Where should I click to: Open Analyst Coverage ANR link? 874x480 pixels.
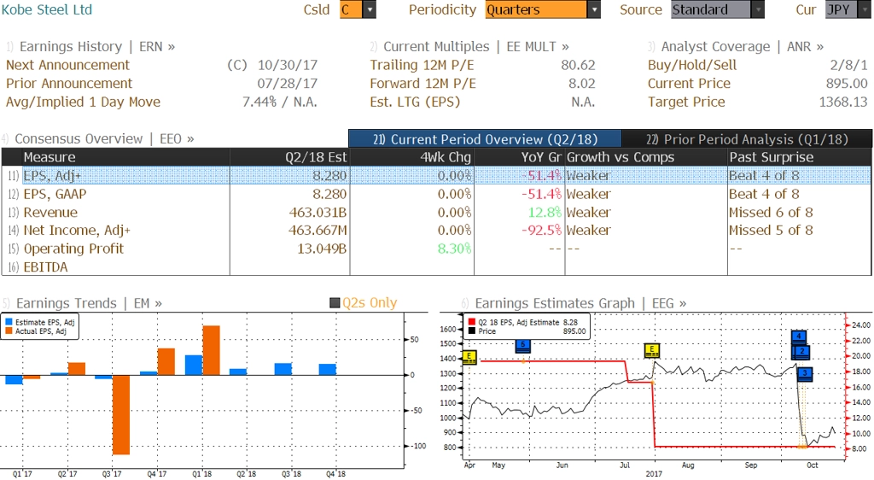(742, 46)
